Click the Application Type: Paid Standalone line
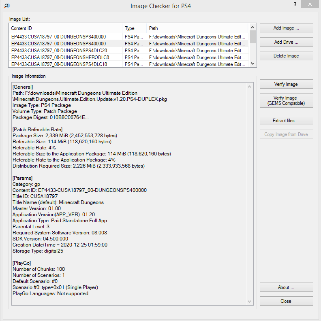 coord(60,221)
